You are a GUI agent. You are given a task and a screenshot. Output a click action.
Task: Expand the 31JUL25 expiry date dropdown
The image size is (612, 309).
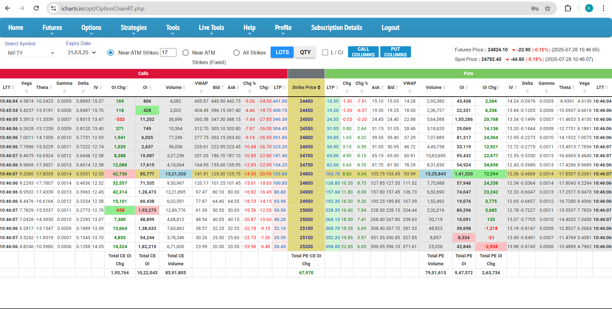pos(81,52)
